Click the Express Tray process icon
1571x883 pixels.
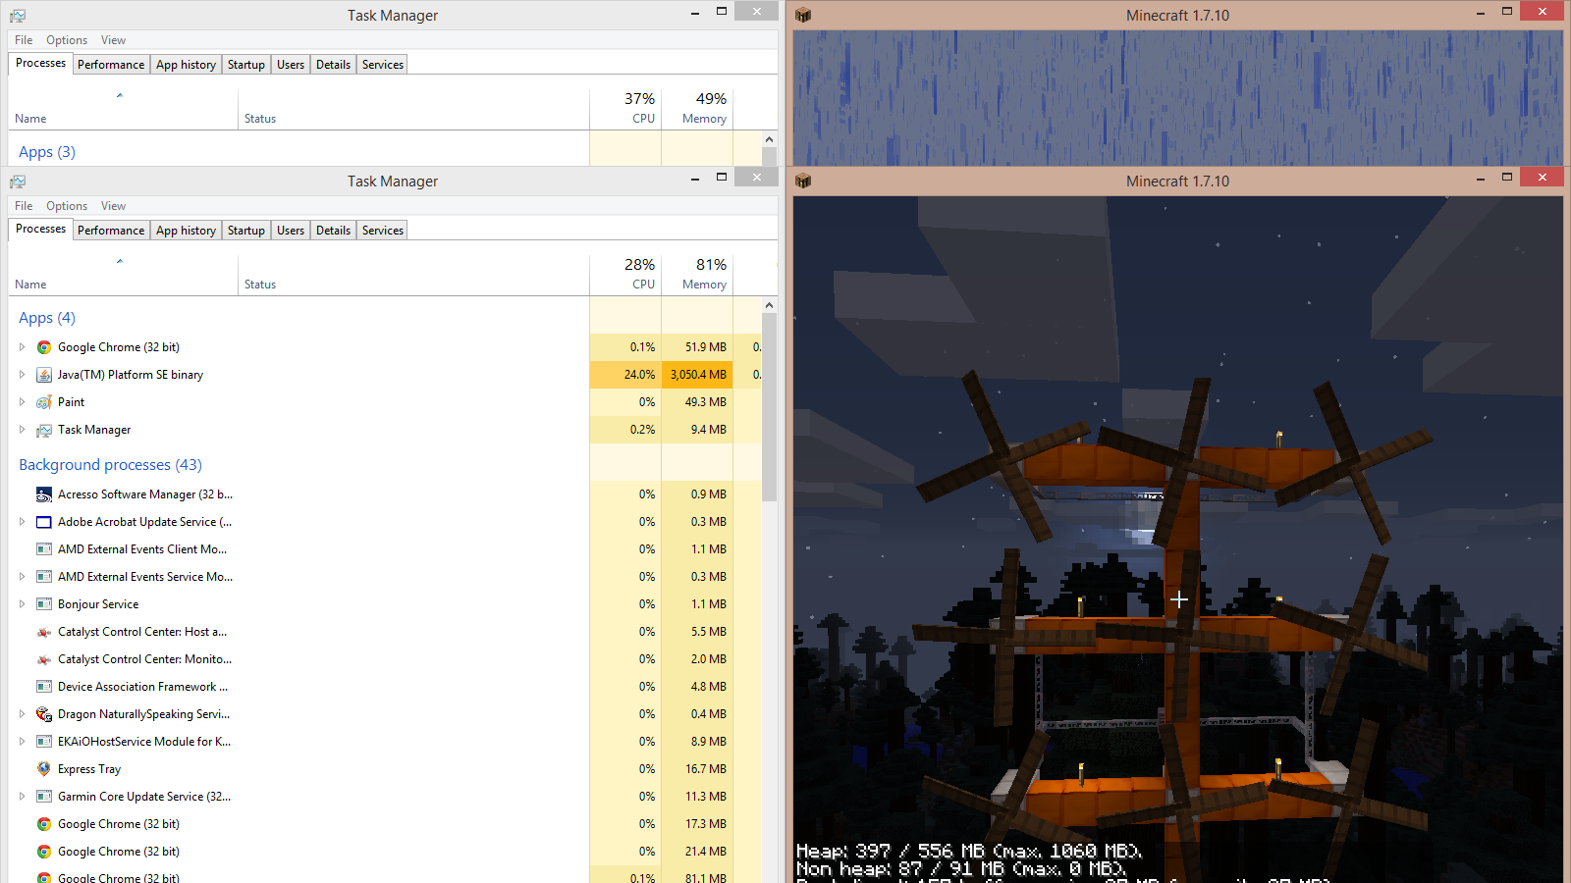[44, 769]
